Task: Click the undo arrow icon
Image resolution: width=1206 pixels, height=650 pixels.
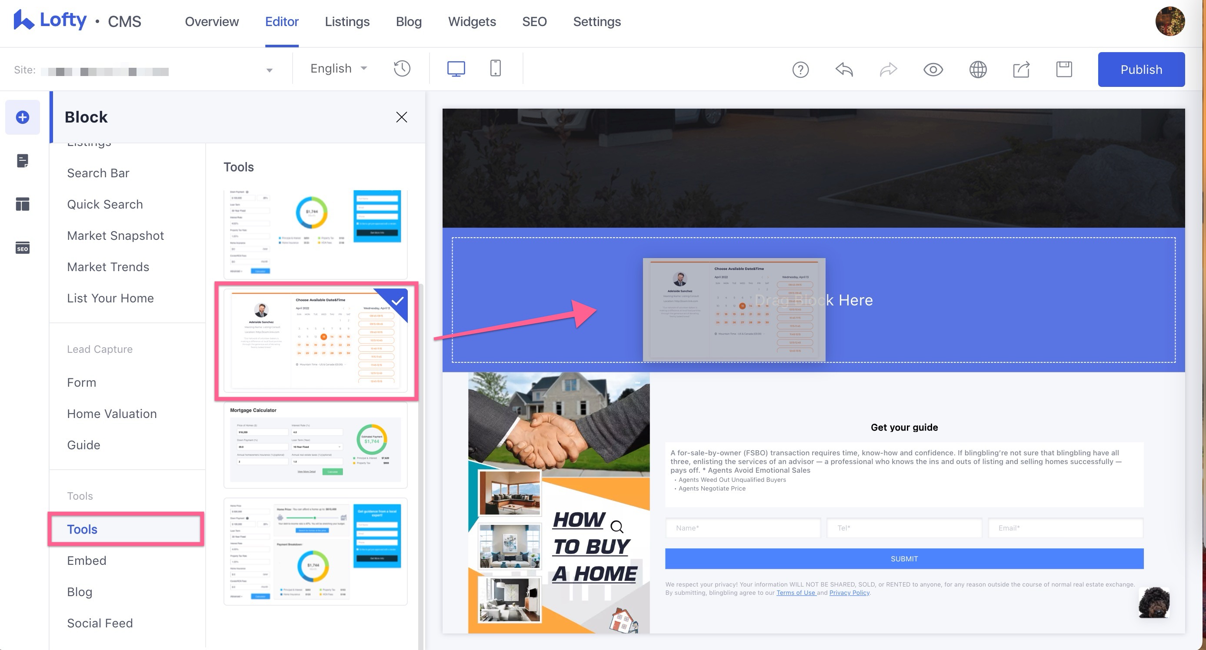Action: click(844, 70)
